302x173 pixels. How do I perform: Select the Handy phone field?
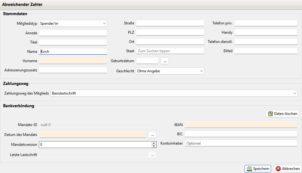click(x=266, y=32)
